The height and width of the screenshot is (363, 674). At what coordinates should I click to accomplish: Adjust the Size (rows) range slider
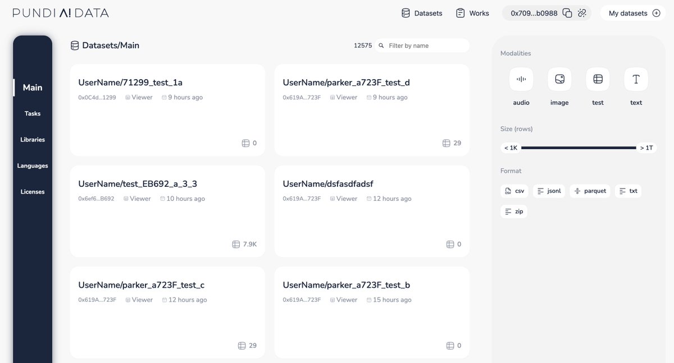[579, 148]
